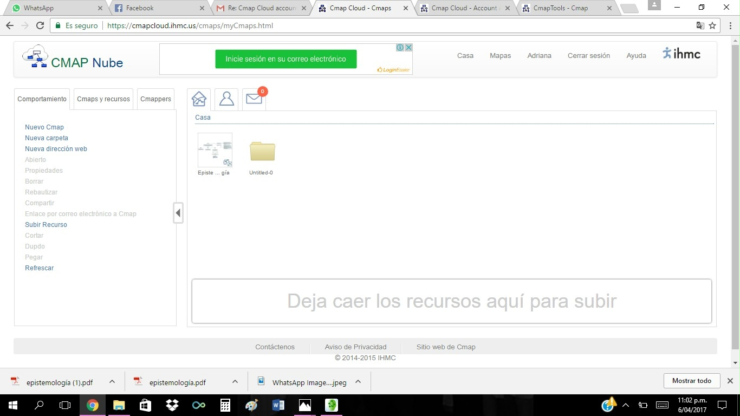Switch to the Cmaps y recursos tab
The height and width of the screenshot is (416, 740).
pos(103,99)
